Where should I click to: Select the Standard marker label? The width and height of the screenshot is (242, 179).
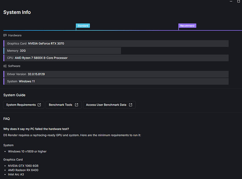coord(83,26)
